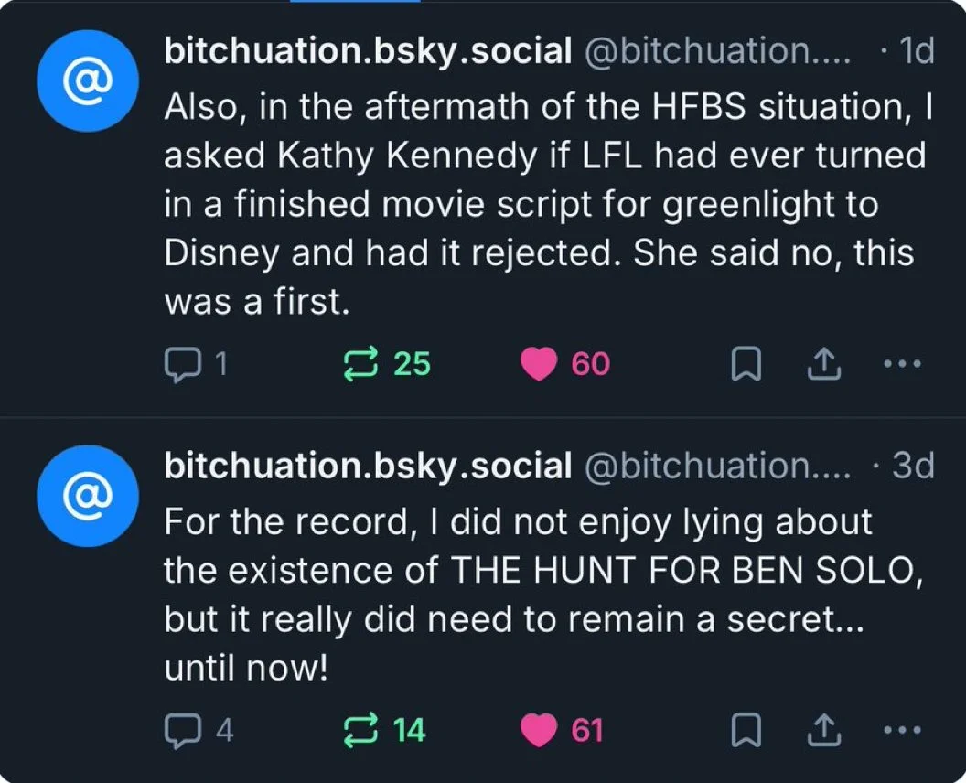966x783 pixels.
Task: Click the @bitchuation handle on first post
Action: click(716, 51)
